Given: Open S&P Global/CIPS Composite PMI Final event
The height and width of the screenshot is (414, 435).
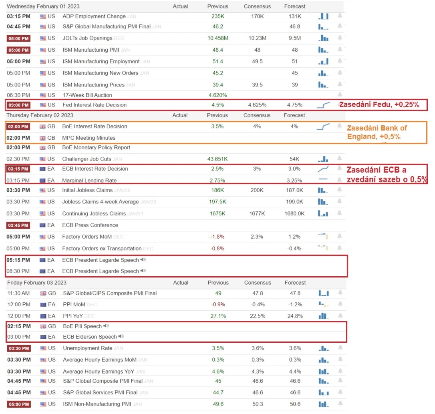Looking at the screenshot, I should 110,293.
